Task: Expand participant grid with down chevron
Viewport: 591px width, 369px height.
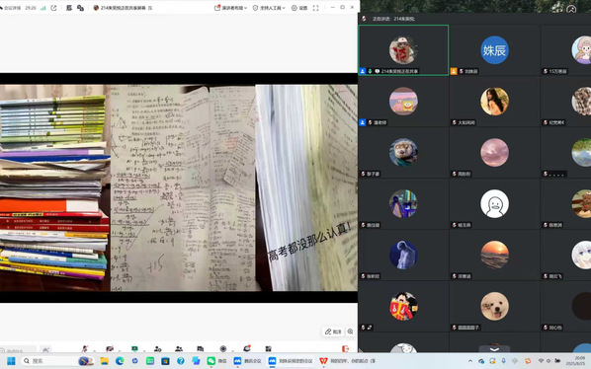Action: (494, 349)
